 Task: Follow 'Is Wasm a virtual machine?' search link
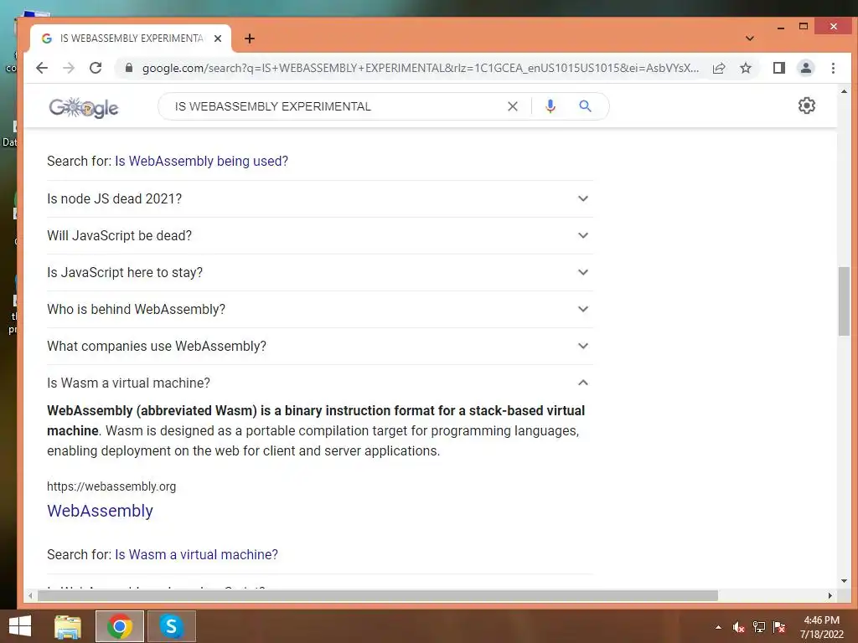coord(196,554)
